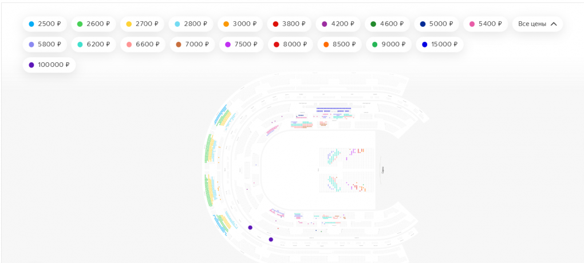Collapse the "Все цены" price list
Screen dimensions: 584x263
(537, 24)
